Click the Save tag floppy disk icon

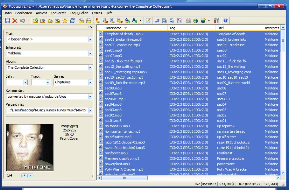pos(7,21)
